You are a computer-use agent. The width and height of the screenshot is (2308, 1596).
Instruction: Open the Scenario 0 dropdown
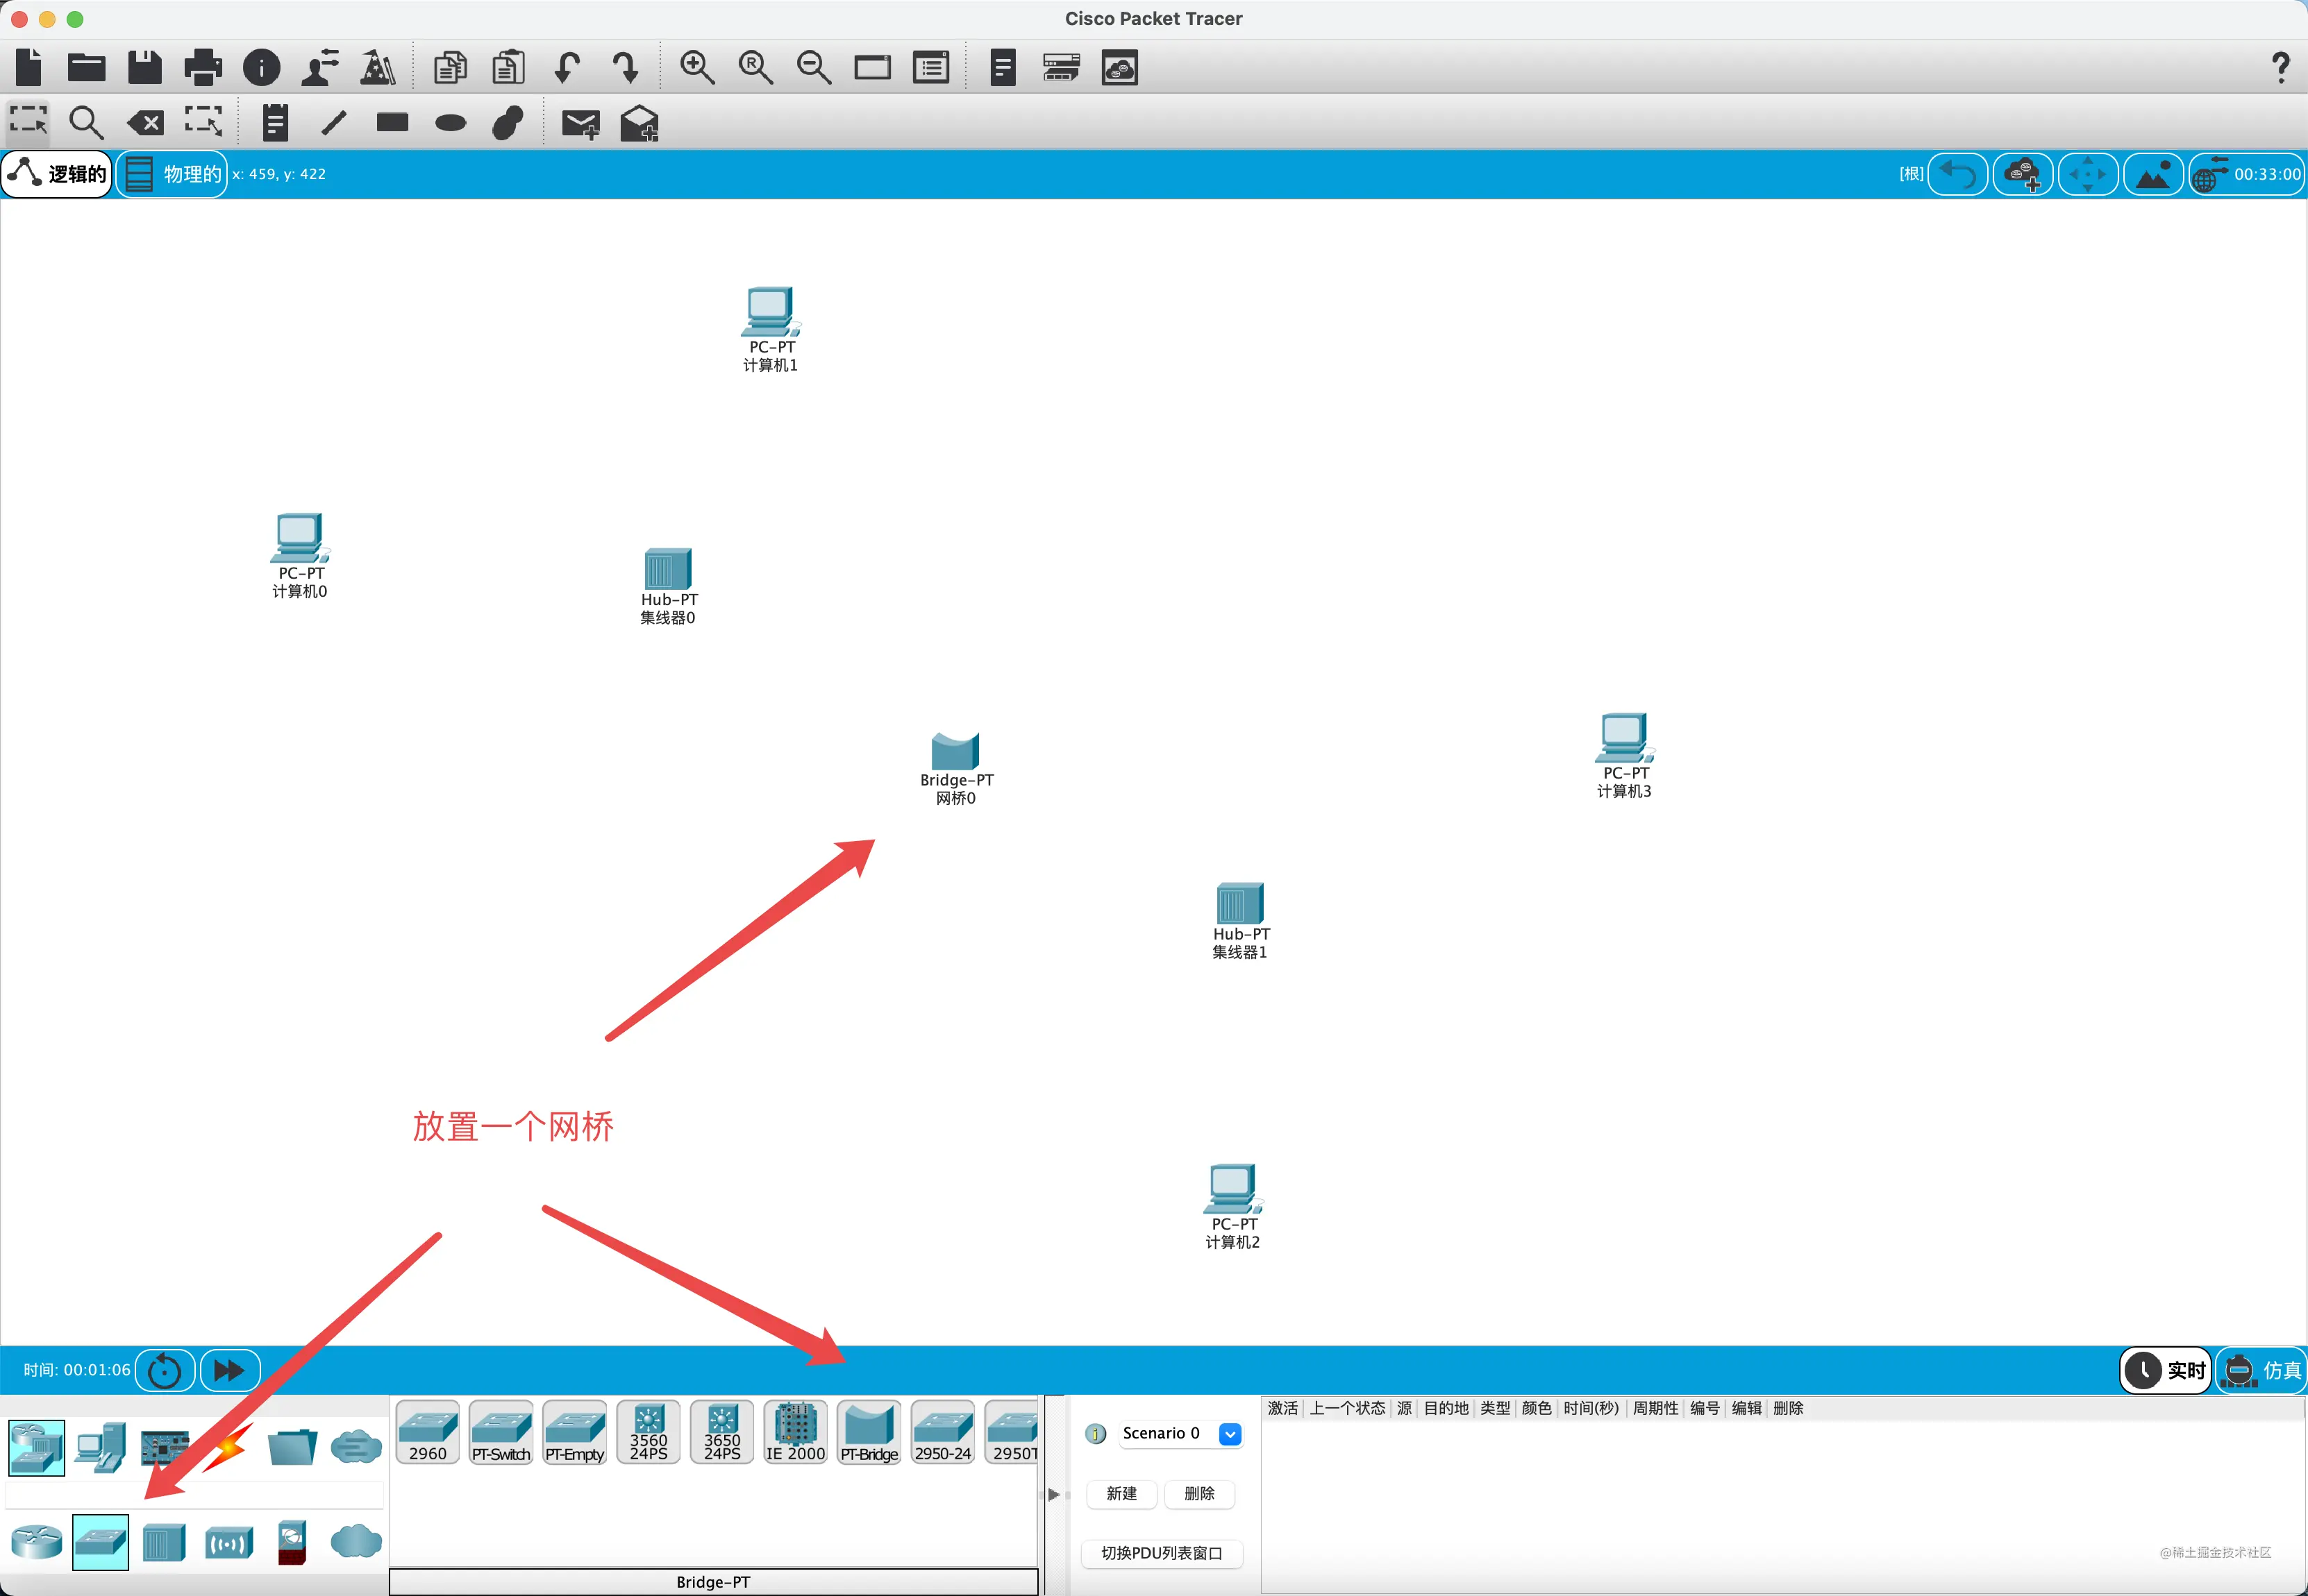1180,1434
